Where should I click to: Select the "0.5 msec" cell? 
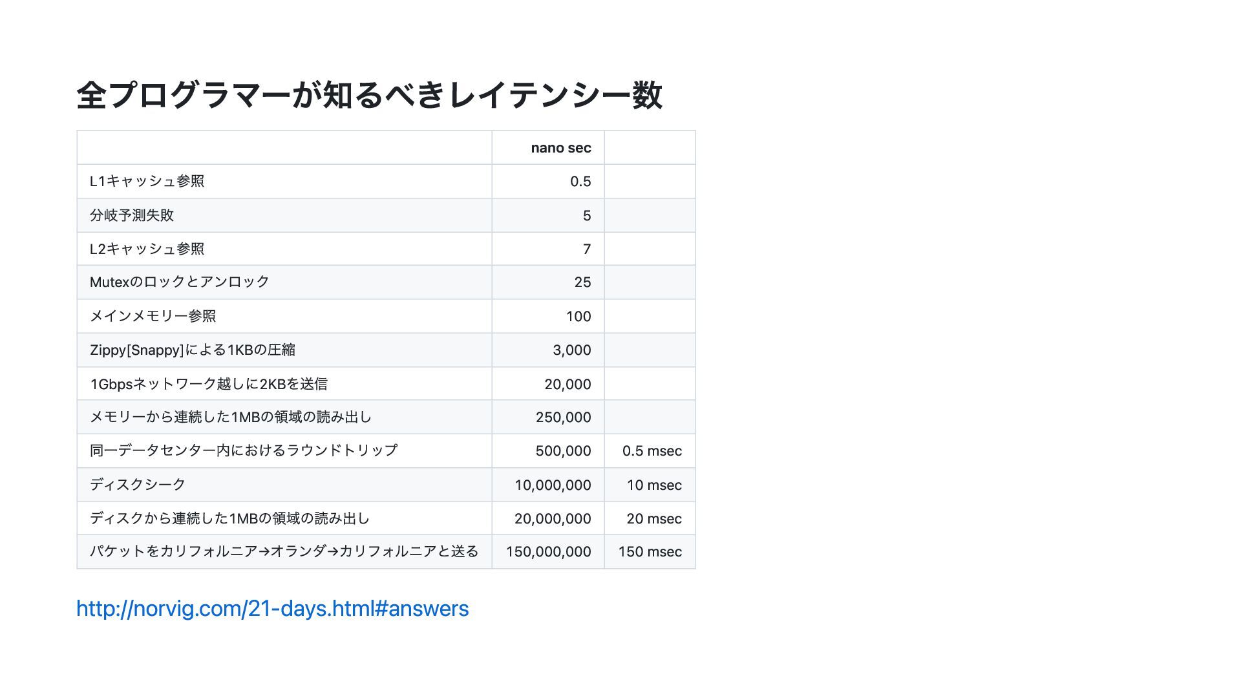652,451
